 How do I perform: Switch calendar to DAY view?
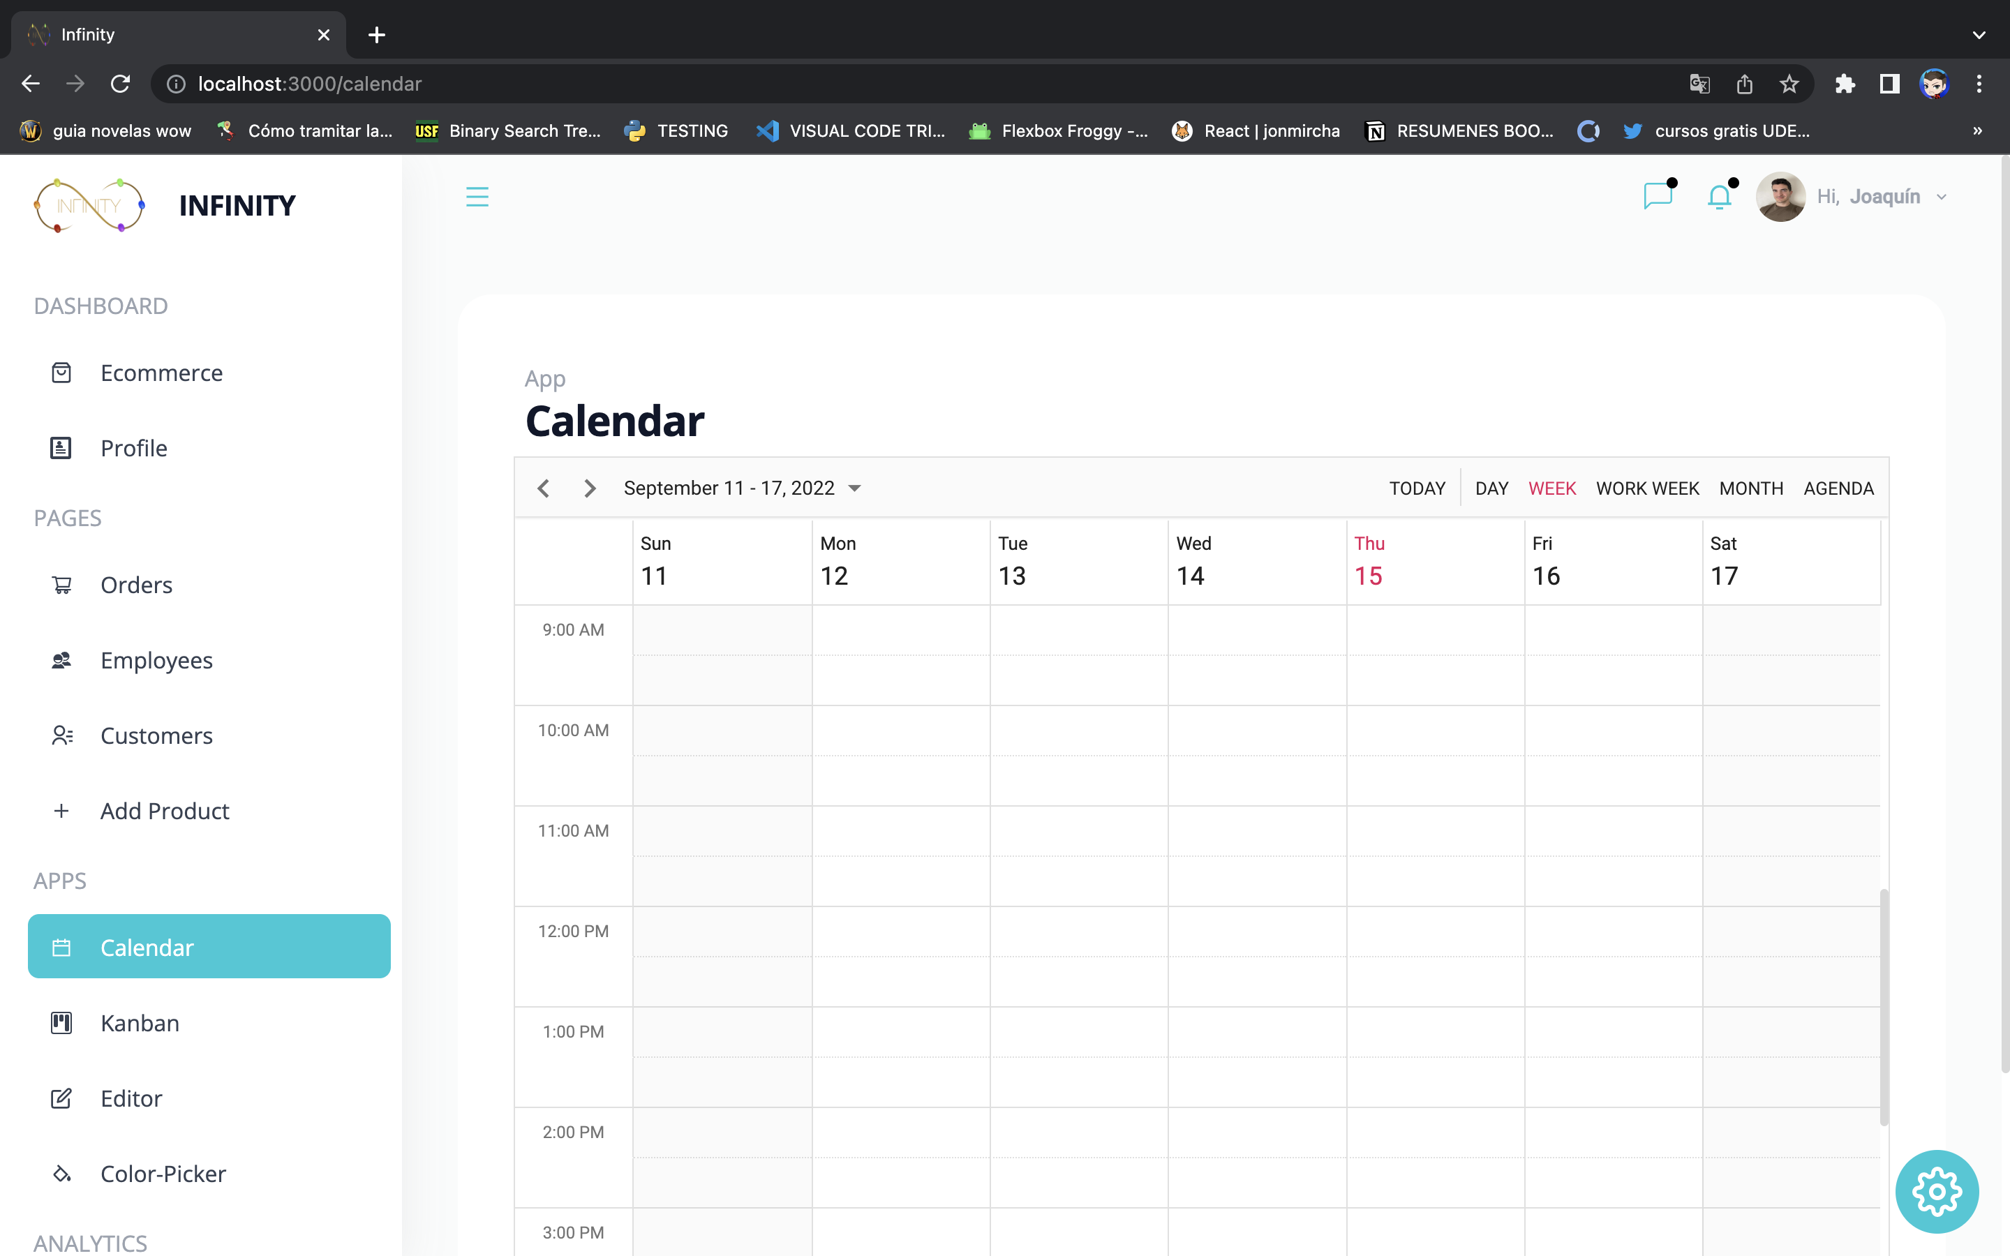click(x=1491, y=488)
